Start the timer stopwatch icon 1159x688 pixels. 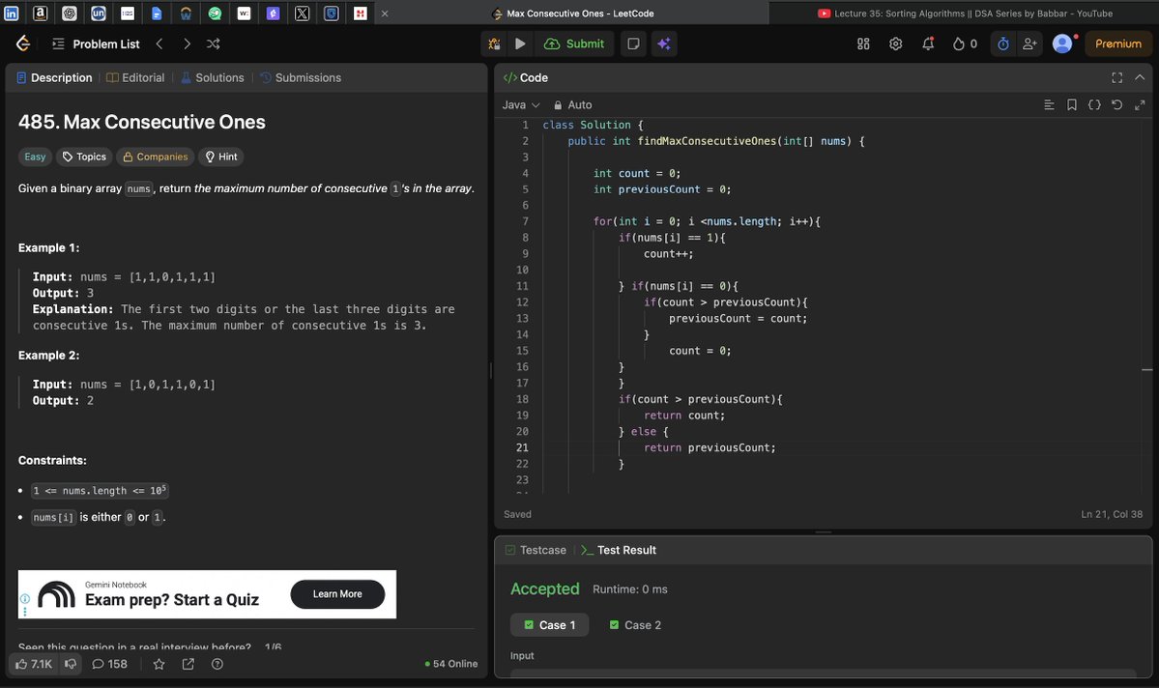tap(1003, 43)
